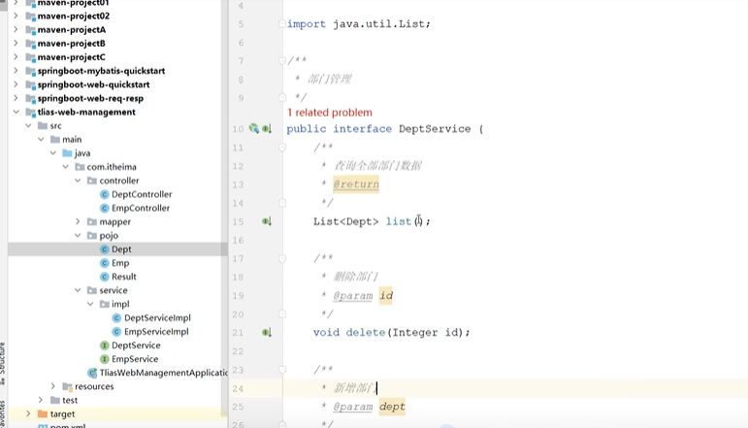This screenshot has width=748, height=428.
Task: Collapse the pojo package
Action: 78,236
